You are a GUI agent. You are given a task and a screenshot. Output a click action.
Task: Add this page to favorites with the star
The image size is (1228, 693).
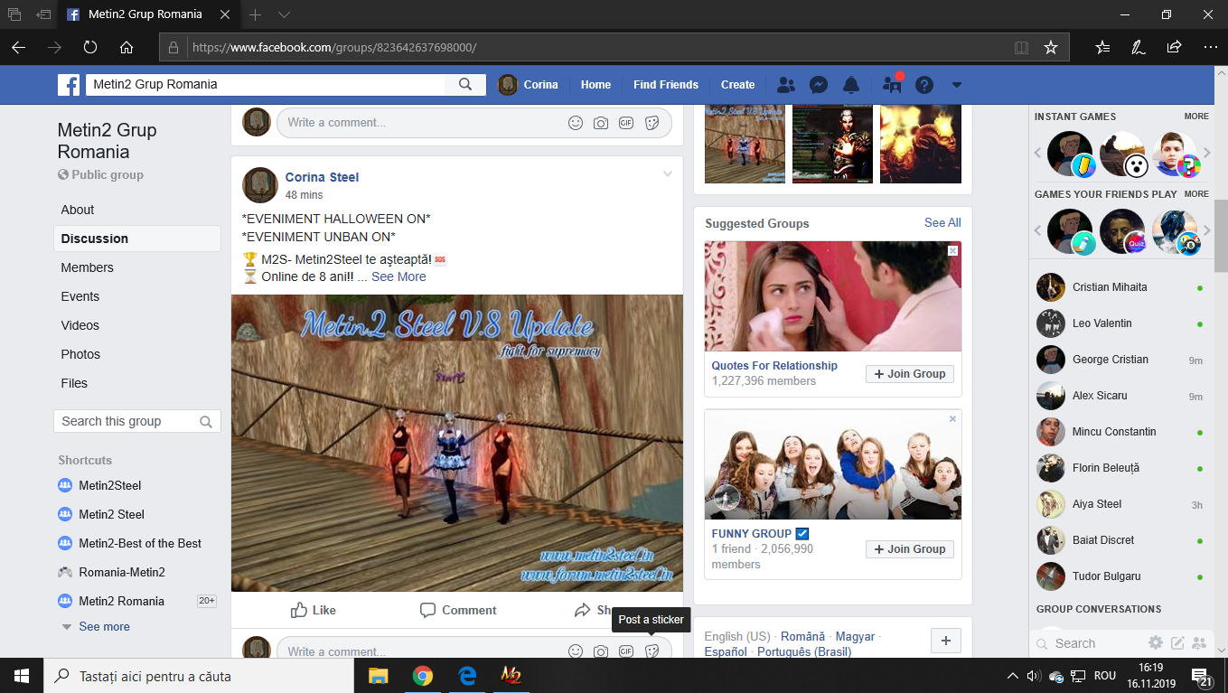1050,47
